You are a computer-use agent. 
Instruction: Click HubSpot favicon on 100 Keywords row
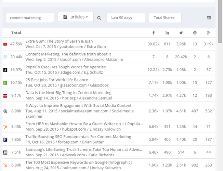[5, 165]
